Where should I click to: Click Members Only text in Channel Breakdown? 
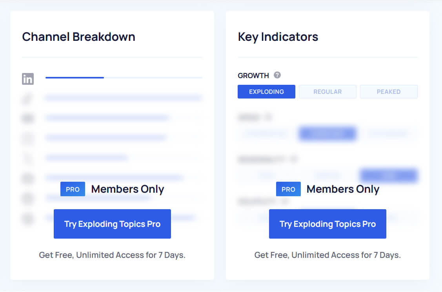pyautogui.click(x=127, y=189)
